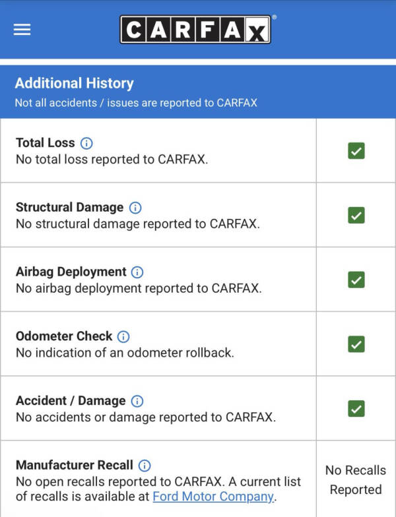The height and width of the screenshot is (517, 396).
Task: Click the Additional History header
Action: click(74, 84)
